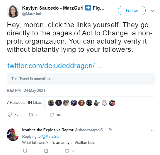Click the @shadowraptor51 handle
The height and width of the screenshot is (155, 160).
pyautogui.click(x=90, y=130)
